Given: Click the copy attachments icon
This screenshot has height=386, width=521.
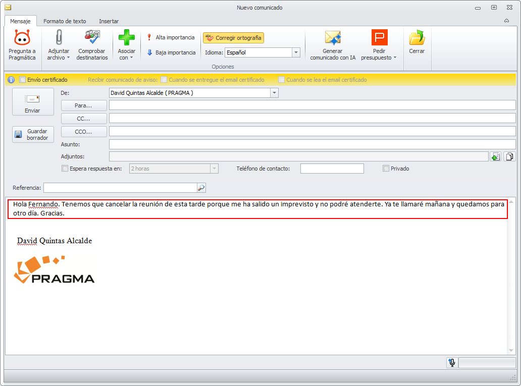Looking at the screenshot, I should (509, 156).
